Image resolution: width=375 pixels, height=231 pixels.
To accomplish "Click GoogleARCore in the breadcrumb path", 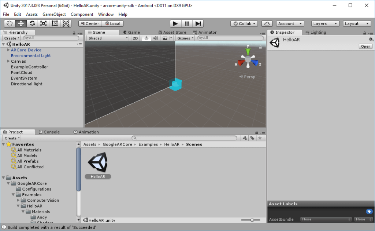I will click(118, 144).
